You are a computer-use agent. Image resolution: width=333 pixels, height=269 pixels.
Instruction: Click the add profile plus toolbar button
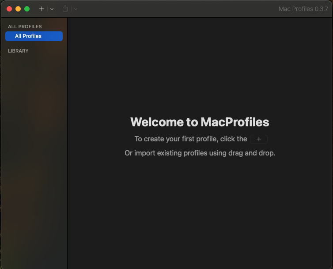42,9
